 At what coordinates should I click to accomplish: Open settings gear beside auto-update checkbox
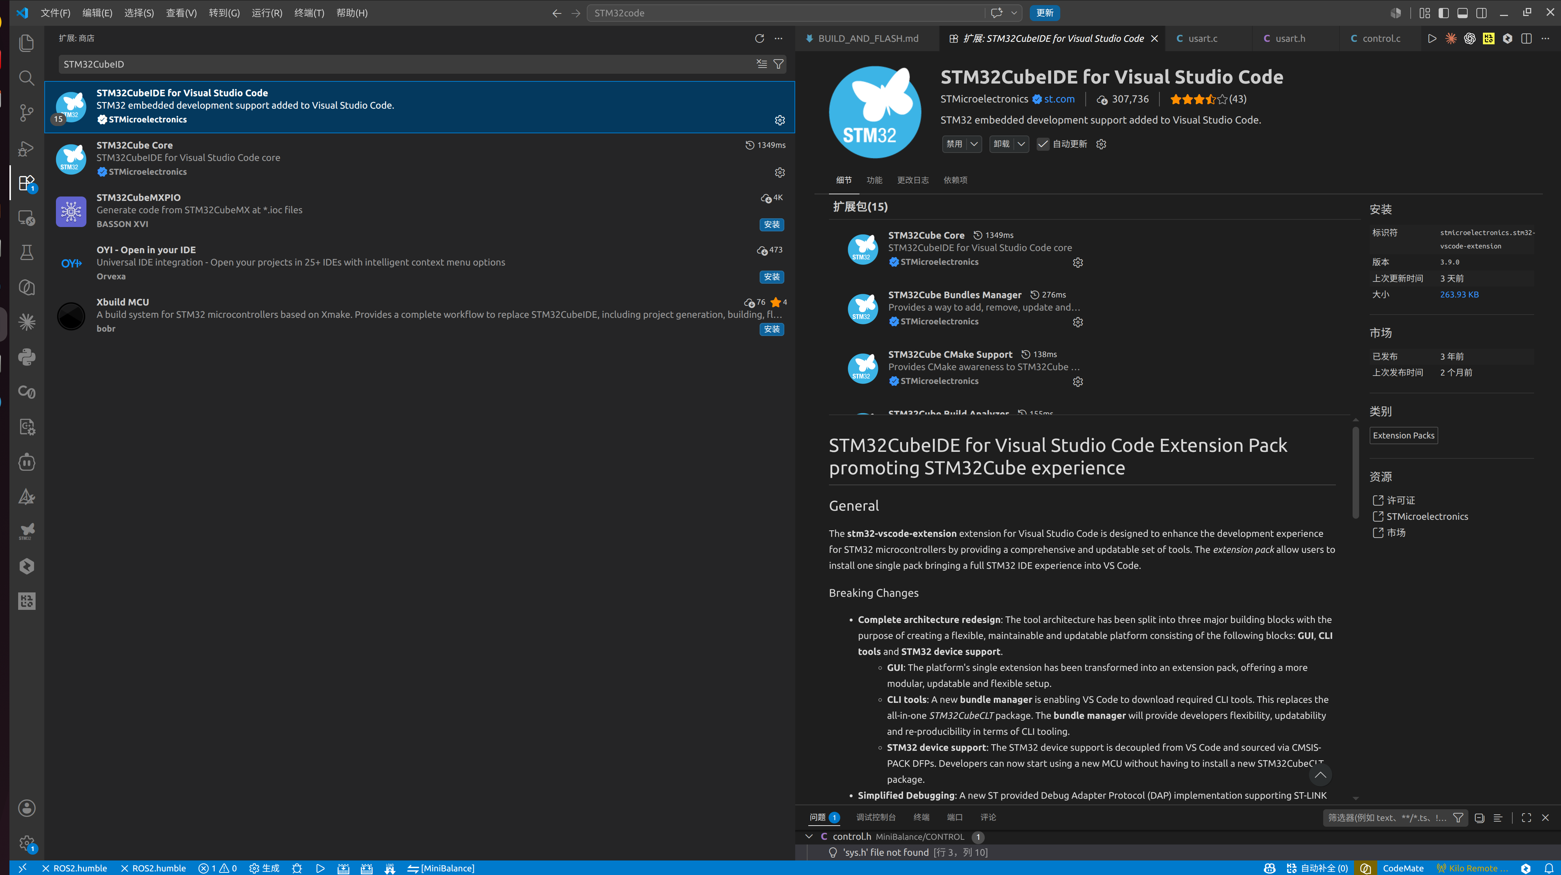(x=1101, y=144)
